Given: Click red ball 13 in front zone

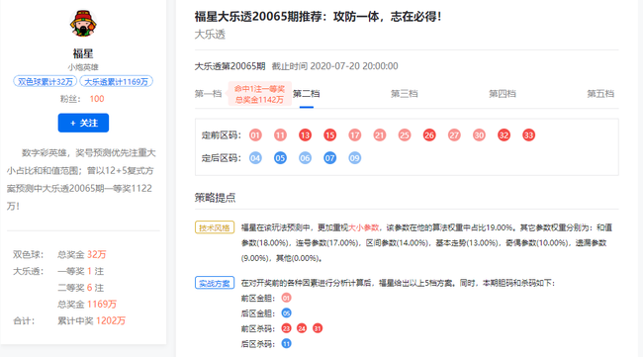Looking at the screenshot, I should coord(305,135).
